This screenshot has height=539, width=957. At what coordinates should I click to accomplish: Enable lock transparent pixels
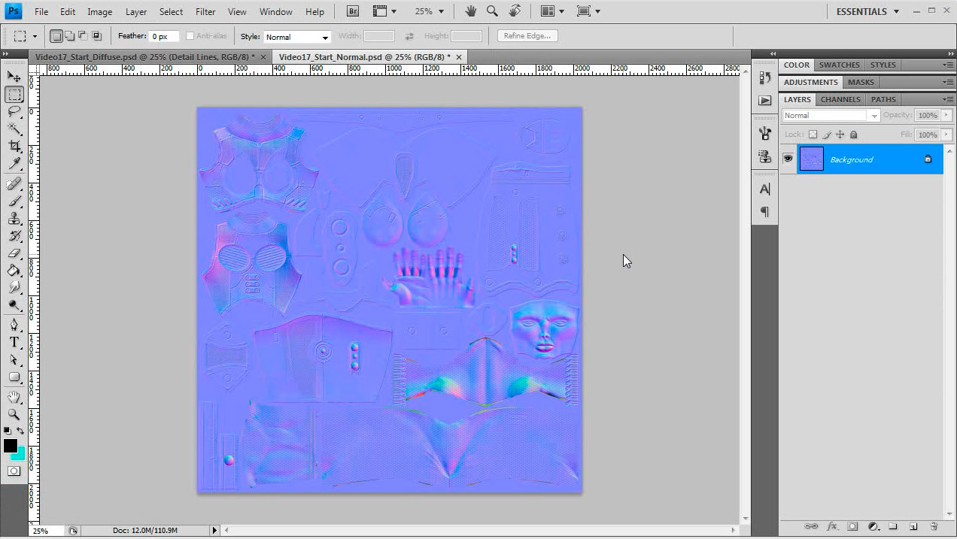coord(813,135)
